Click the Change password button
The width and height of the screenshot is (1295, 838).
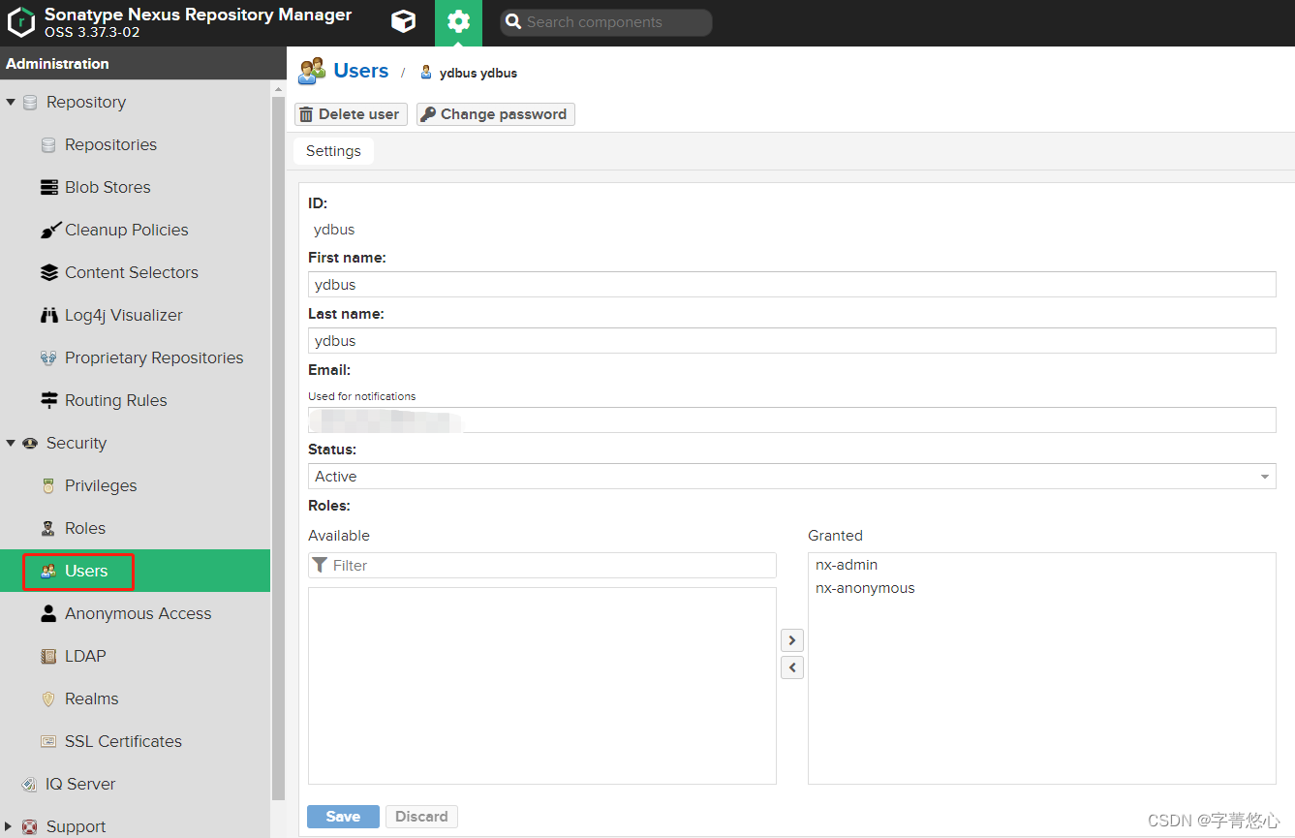click(496, 114)
